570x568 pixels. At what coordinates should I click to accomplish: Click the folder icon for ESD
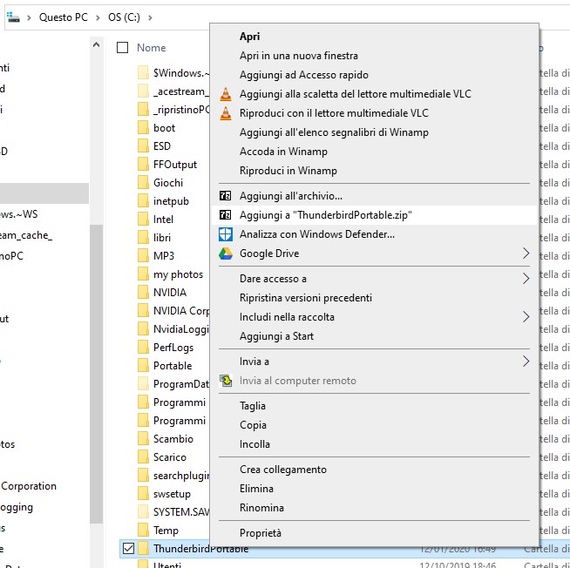(x=143, y=145)
